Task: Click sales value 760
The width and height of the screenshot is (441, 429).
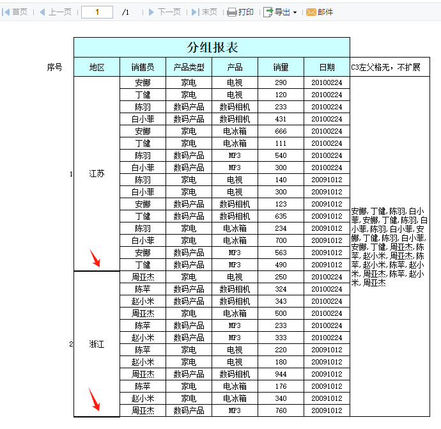Action: [281, 410]
